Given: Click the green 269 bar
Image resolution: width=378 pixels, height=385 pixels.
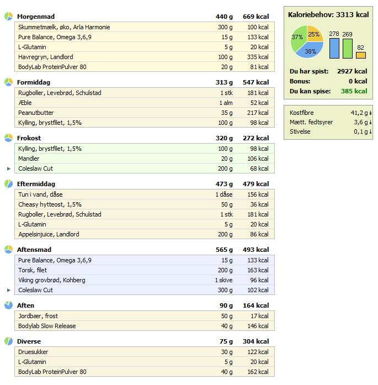Looking at the screenshot, I should click(347, 49).
